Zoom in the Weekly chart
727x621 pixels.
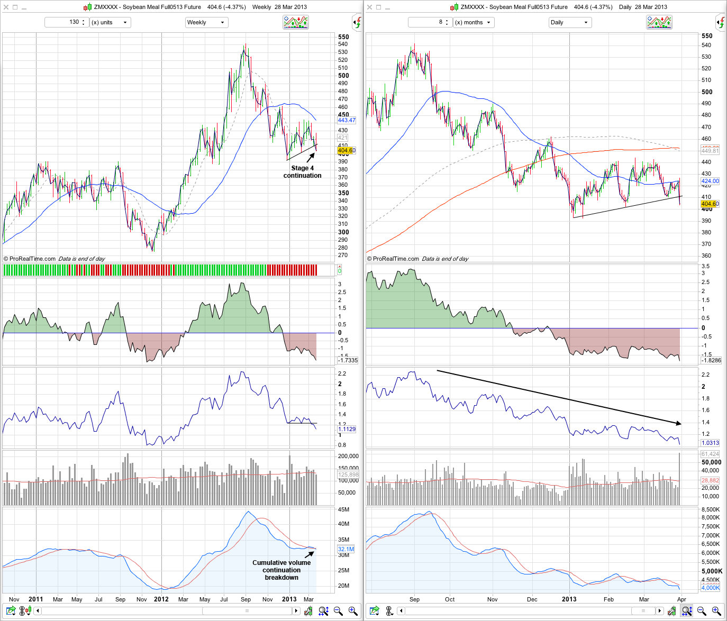pyautogui.click(x=353, y=611)
